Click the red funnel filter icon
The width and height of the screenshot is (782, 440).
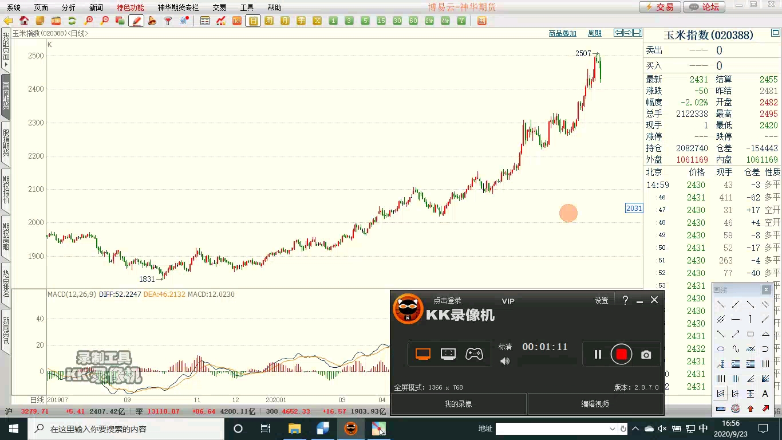coord(168,21)
